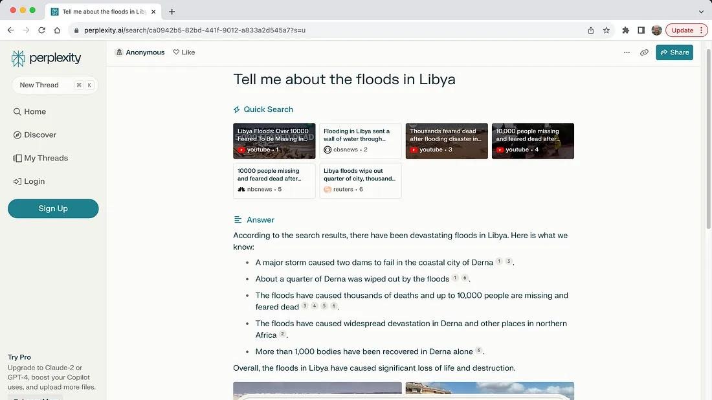
Task: Open the Chrome profile avatar
Action: (x=656, y=30)
